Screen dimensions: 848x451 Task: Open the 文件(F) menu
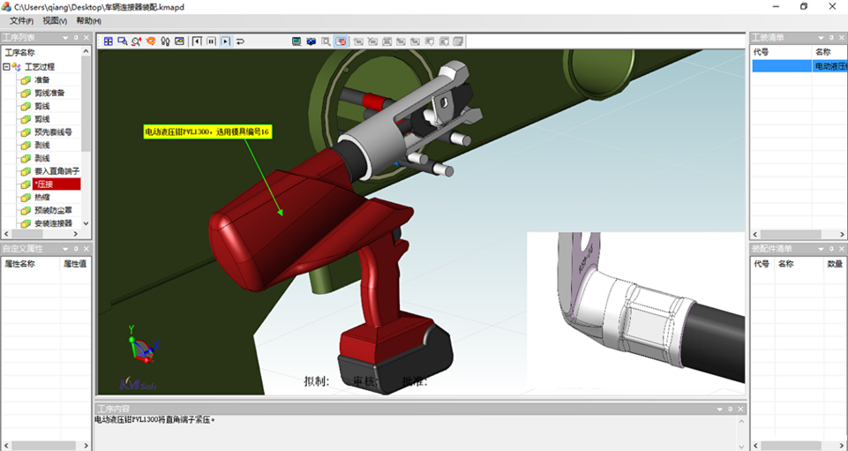coord(21,20)
